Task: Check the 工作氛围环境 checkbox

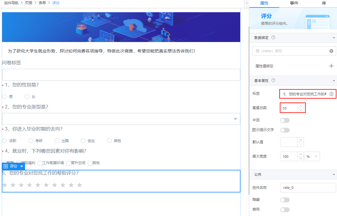Action: point(40,163)
